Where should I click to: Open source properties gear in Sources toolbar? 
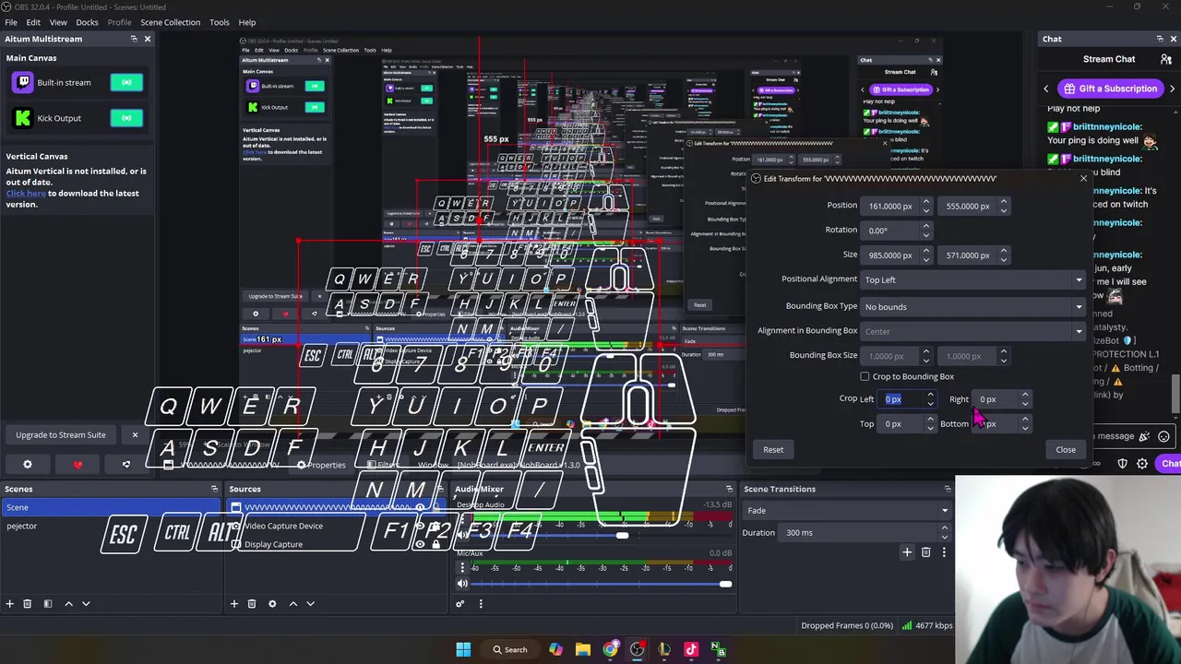(272, 603)
